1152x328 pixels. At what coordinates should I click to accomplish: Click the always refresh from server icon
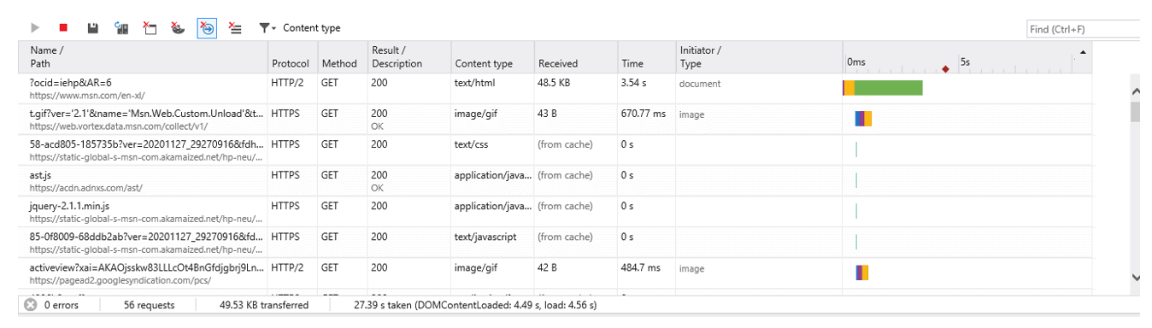coord(122,28)
